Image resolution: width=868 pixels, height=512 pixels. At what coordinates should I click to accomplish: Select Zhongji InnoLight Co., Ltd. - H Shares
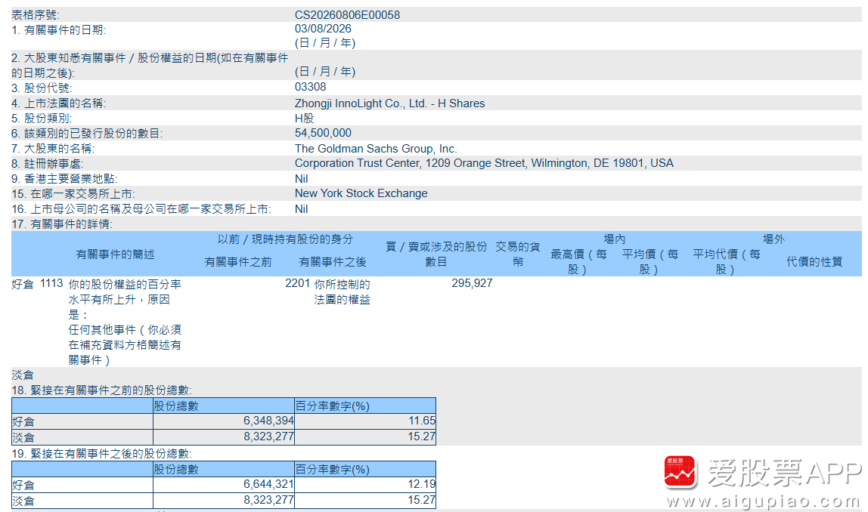[389, 103]
